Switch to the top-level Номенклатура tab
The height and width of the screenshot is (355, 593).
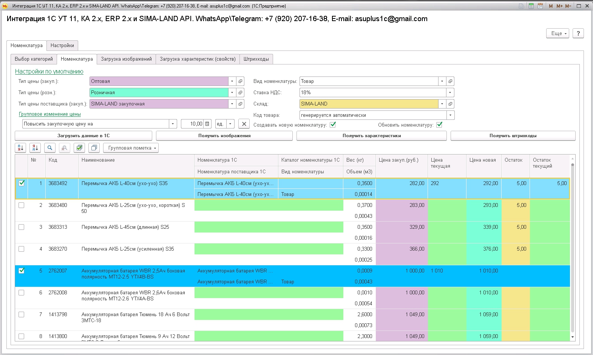pyautogui.click(x=26, y=46)
